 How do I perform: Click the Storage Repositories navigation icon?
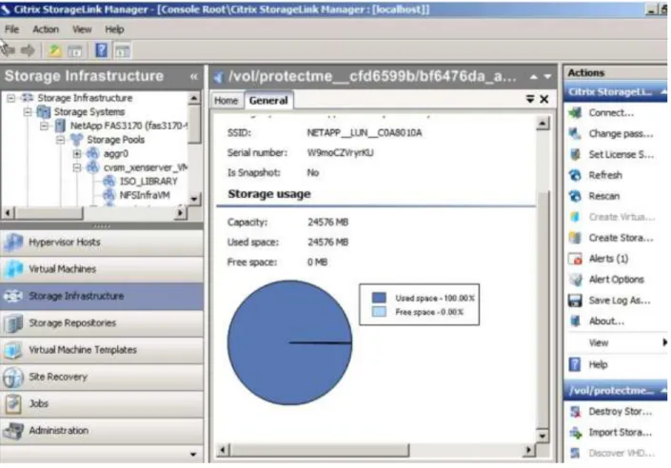coord(12,323)
